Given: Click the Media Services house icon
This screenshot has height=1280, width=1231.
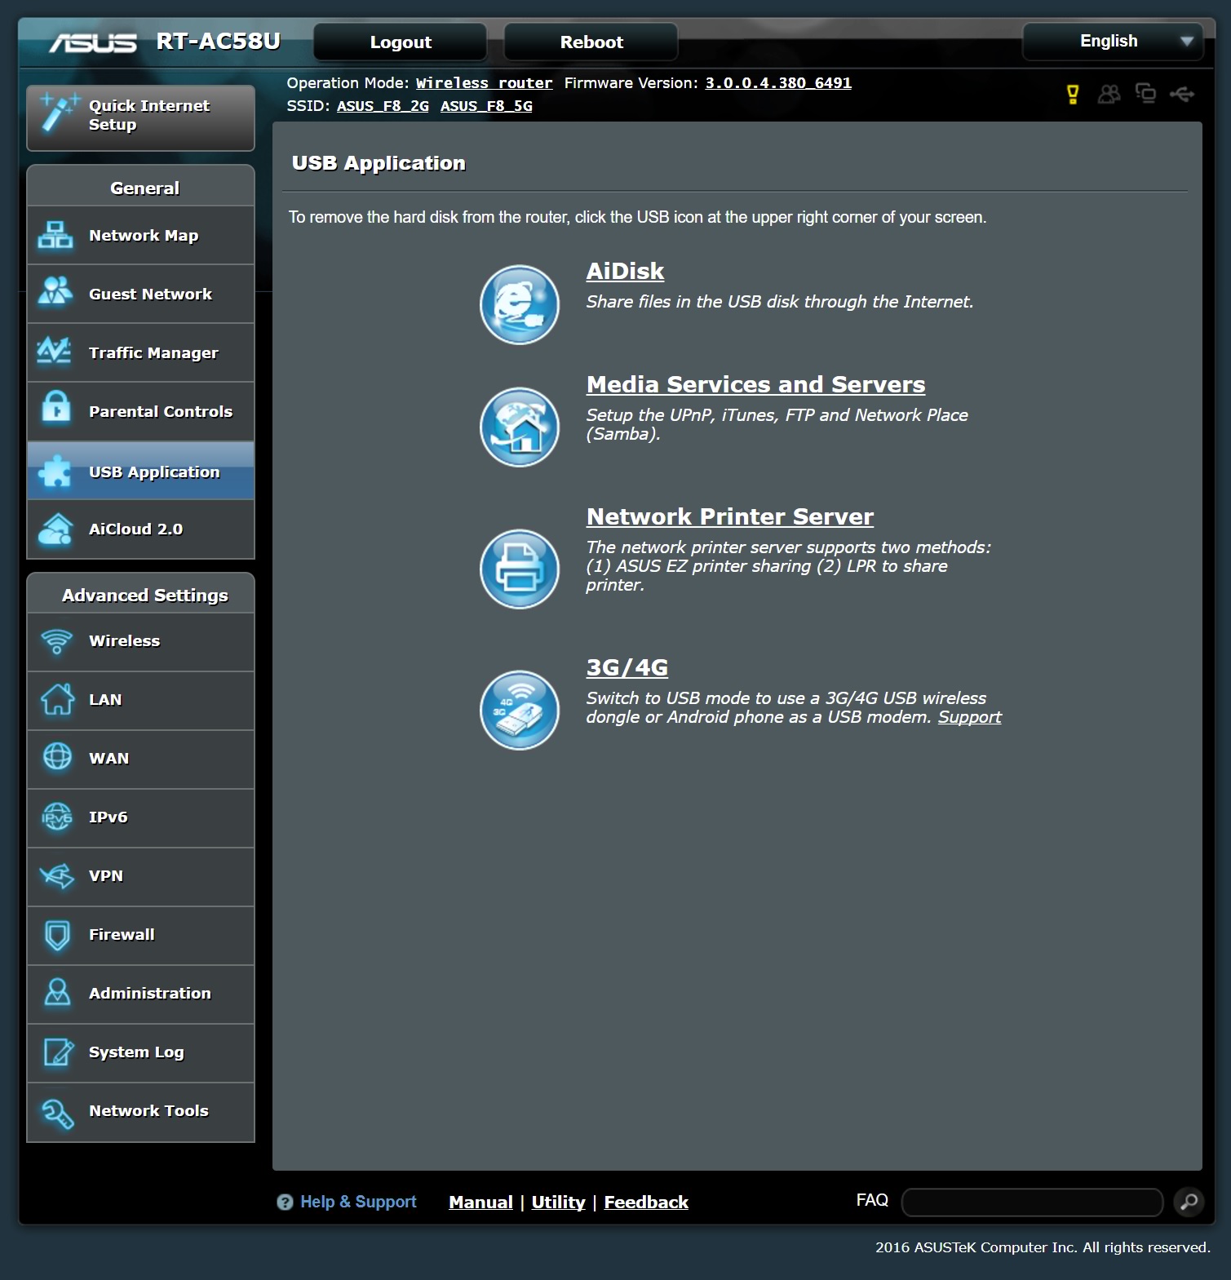Looking at the screenshot, I should coord(520,427).
